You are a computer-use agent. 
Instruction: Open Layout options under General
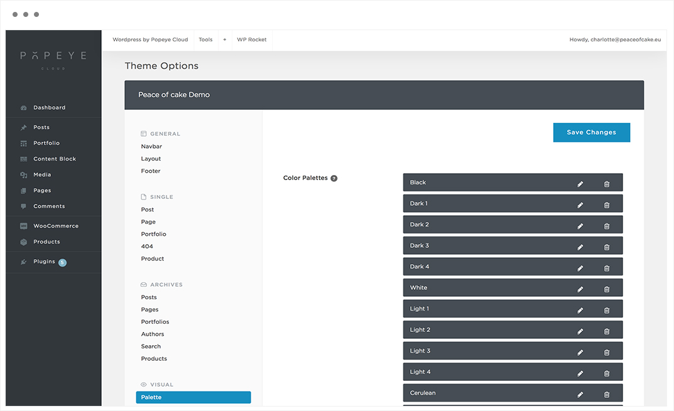(151, 159)
